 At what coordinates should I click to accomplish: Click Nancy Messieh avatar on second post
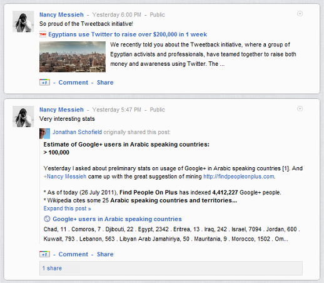[x=23, y=116]
